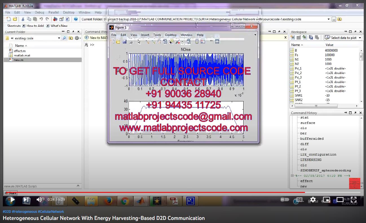Open the MATLAB Parallel menu

54,12
